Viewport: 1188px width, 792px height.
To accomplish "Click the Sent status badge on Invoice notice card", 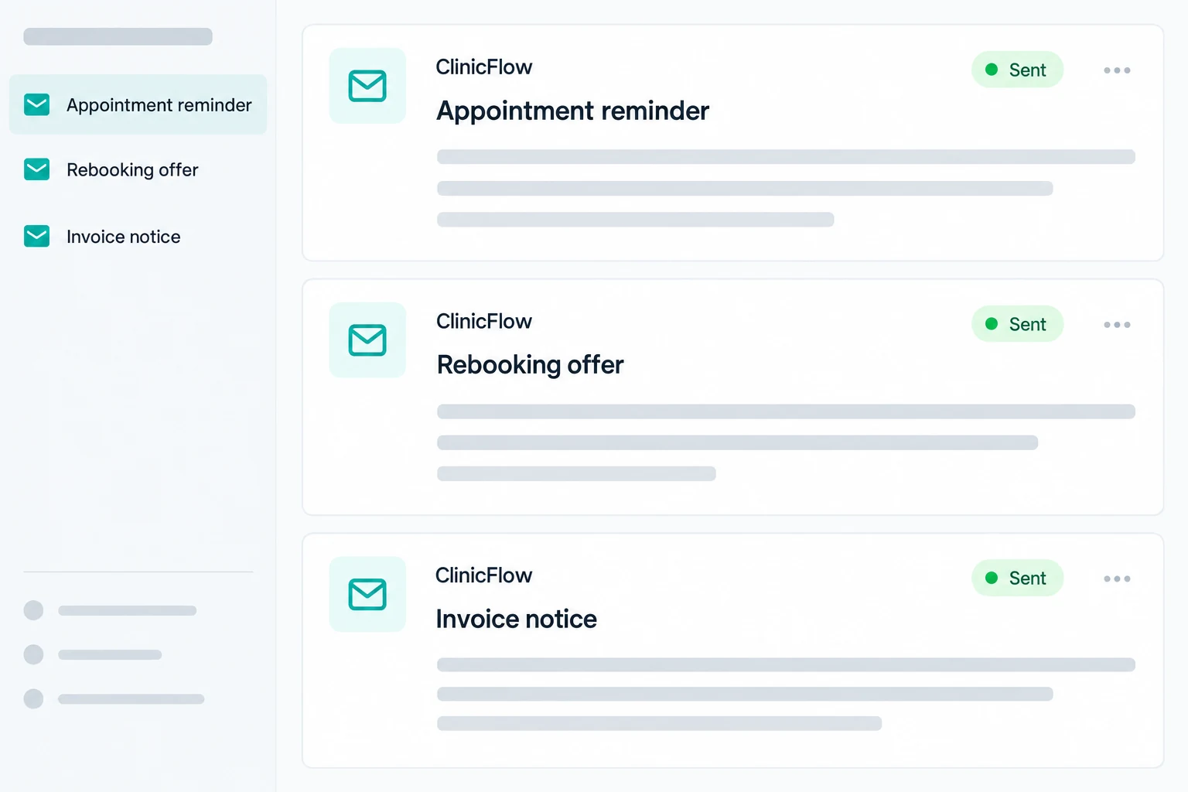I will tap(1017, 578).
